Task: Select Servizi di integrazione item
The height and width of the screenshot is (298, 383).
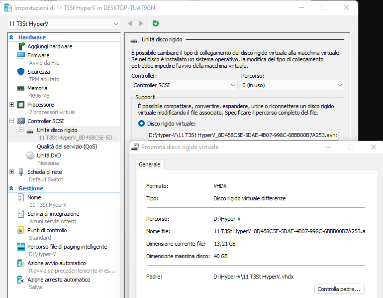Action: click(x=53, y=214)
